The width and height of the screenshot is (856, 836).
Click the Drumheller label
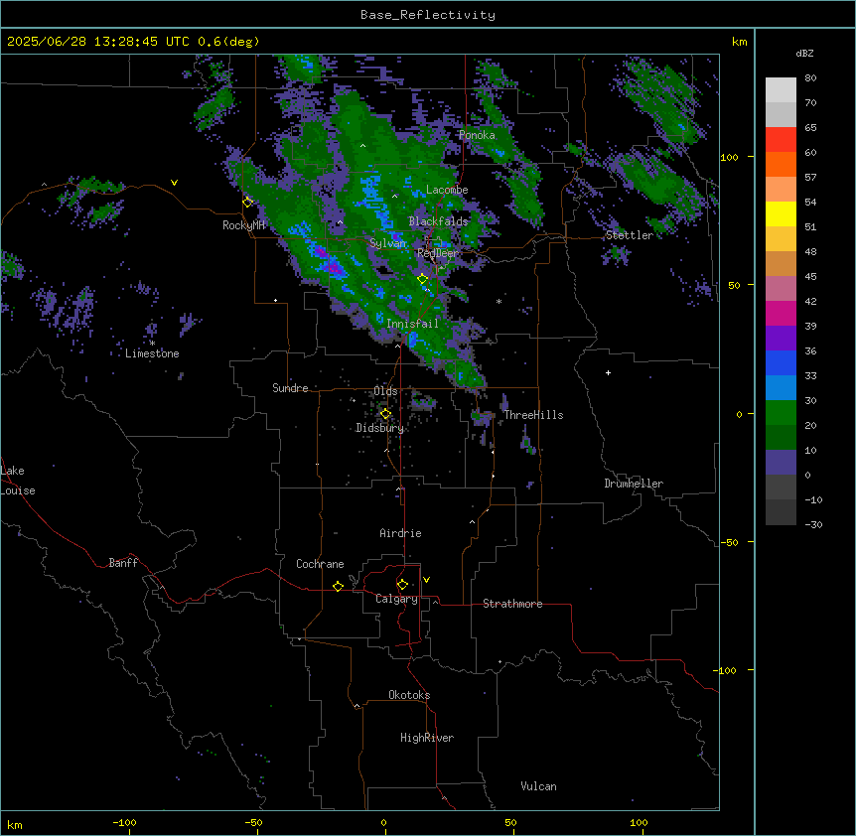coord(634,484)
